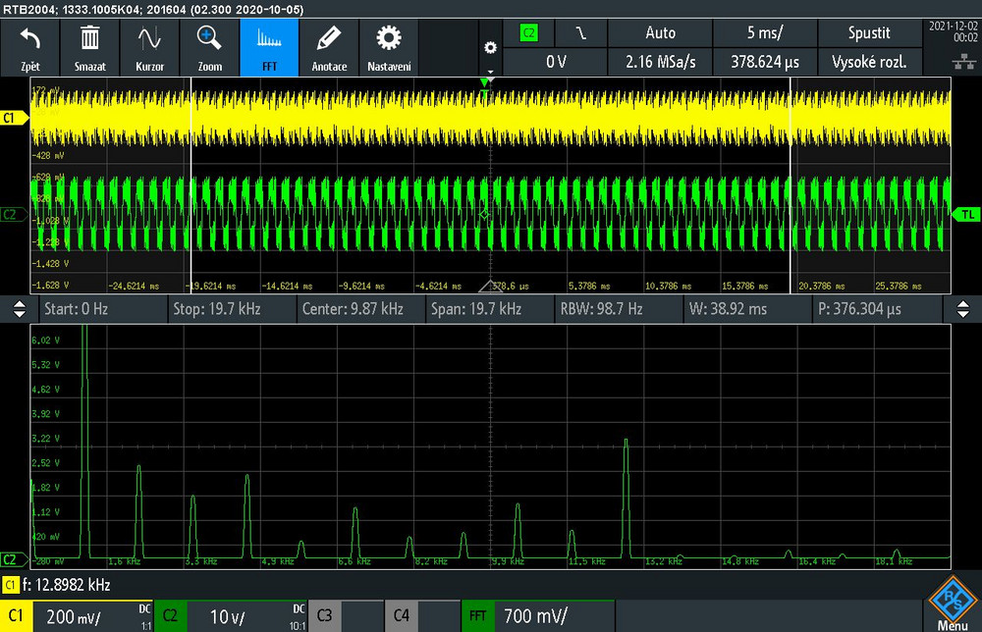The width and height of the screenshot is (982, 632).
Task: Select the yellow C1 channel marker
Action: [14, 118]
